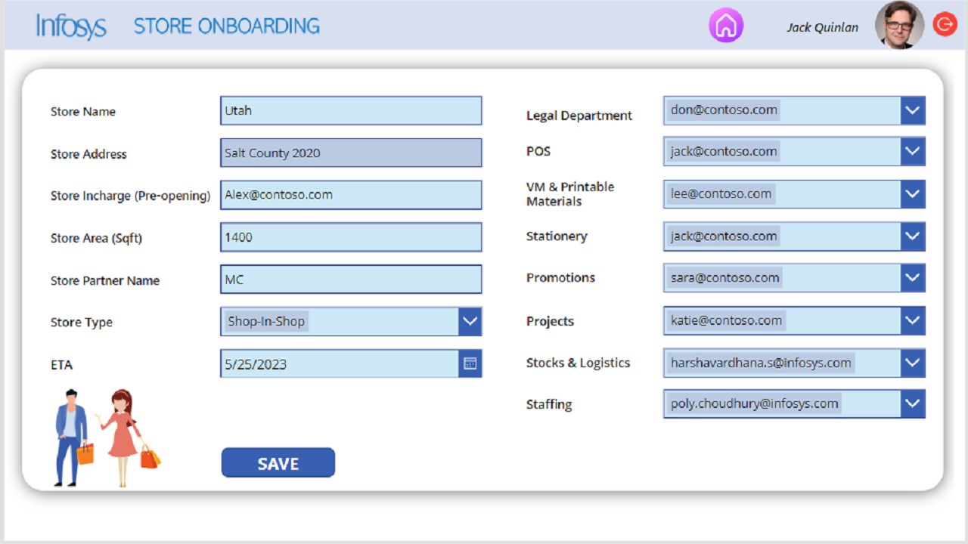The width and height of the screenshot is (968, 544).
Task: Click the Store Incharge (Pre-opening) label
Action: (130, 196)
